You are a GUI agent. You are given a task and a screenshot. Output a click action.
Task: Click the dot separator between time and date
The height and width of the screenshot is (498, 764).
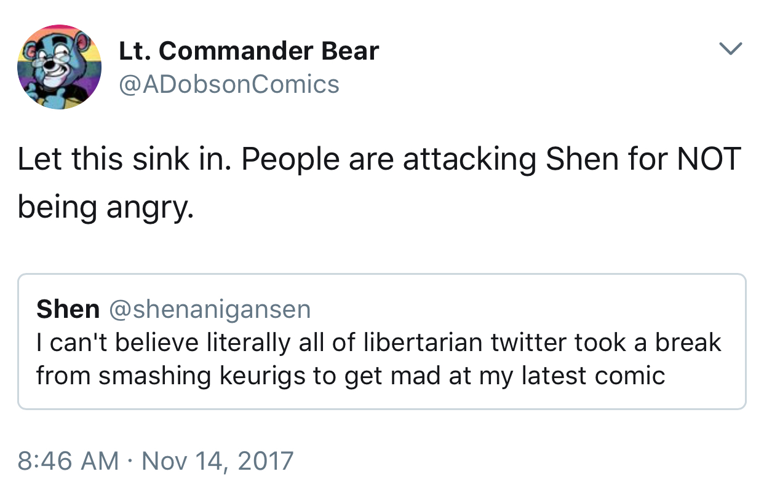pos(131,461)
